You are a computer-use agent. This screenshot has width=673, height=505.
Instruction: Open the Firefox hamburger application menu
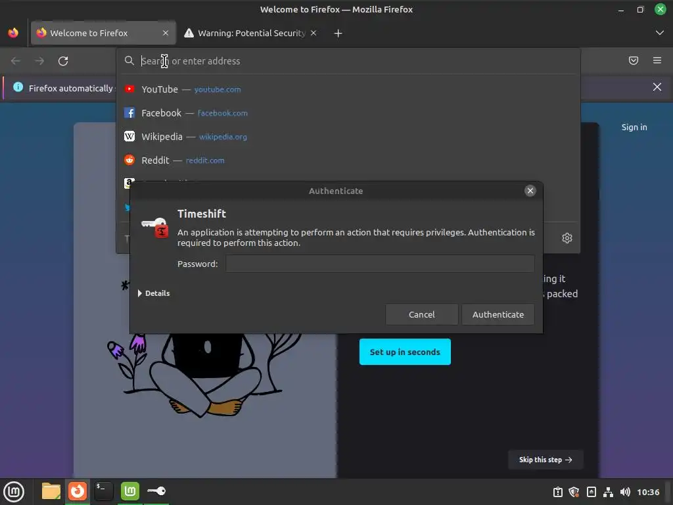pos(657,60)
